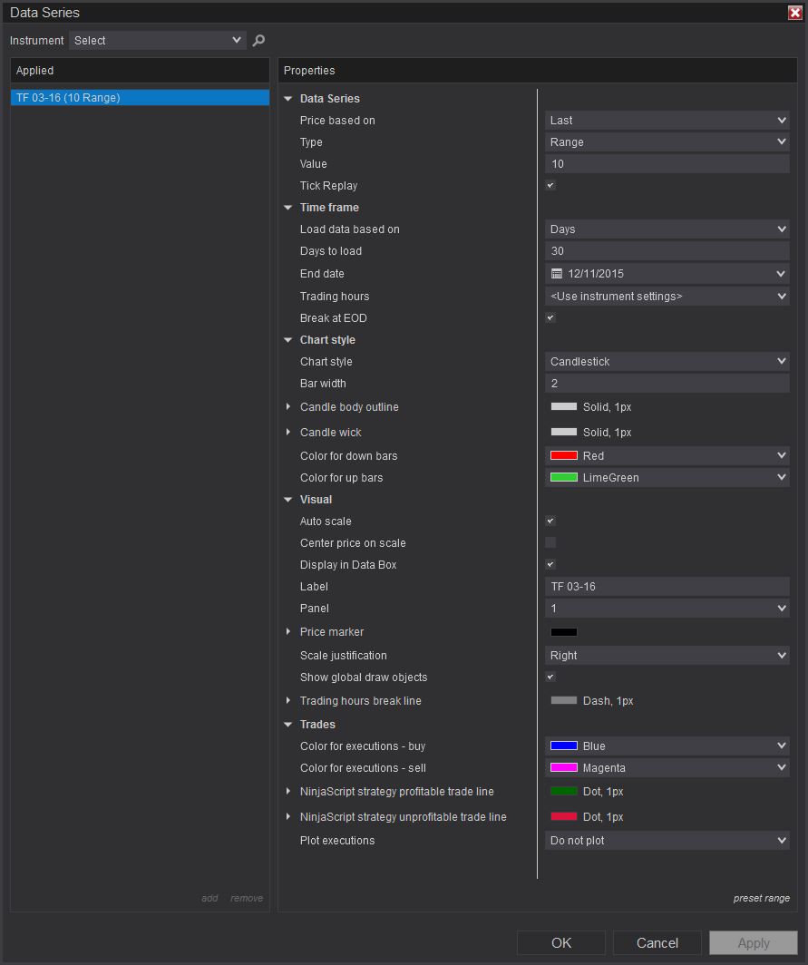
Task: Click the black Price marker color swatch
Action: (x=564, y=632)
